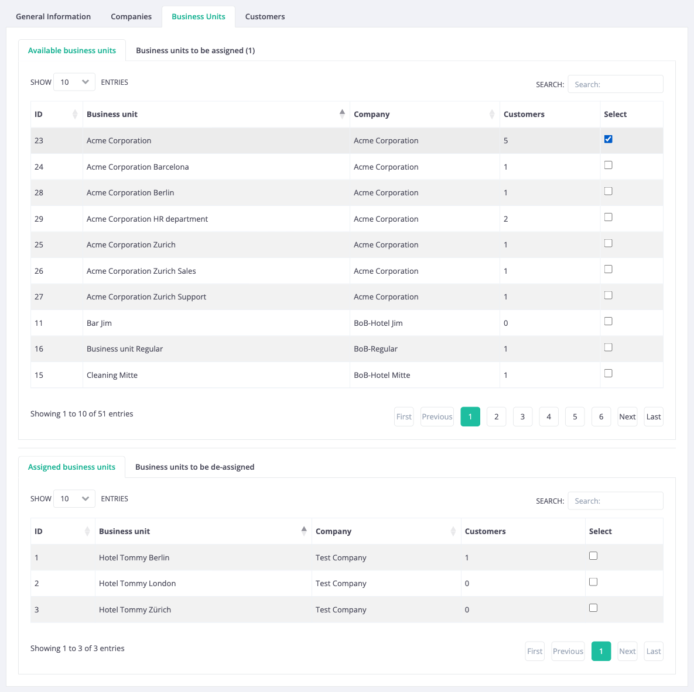Viewport: 694px width, 692px height.
Task: Select the Business unit Regular checkbox
Action: [608, 347]
